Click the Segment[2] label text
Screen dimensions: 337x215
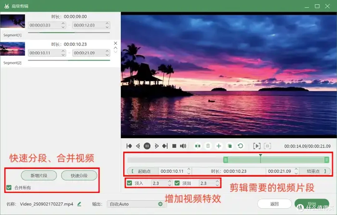(x=12, y=63)
